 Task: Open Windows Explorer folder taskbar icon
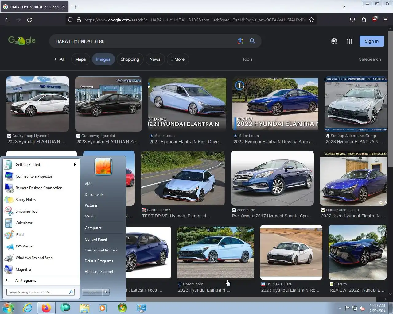point(84,308)
